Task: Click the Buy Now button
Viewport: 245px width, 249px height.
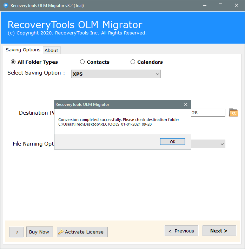Action: (39, 232)
